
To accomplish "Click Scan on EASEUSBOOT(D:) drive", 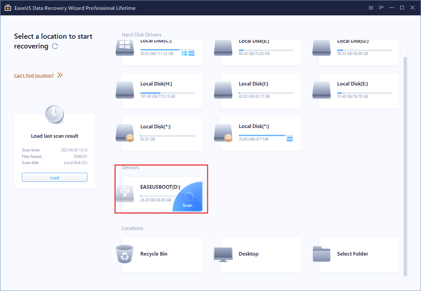I will (x=187, y=205).
